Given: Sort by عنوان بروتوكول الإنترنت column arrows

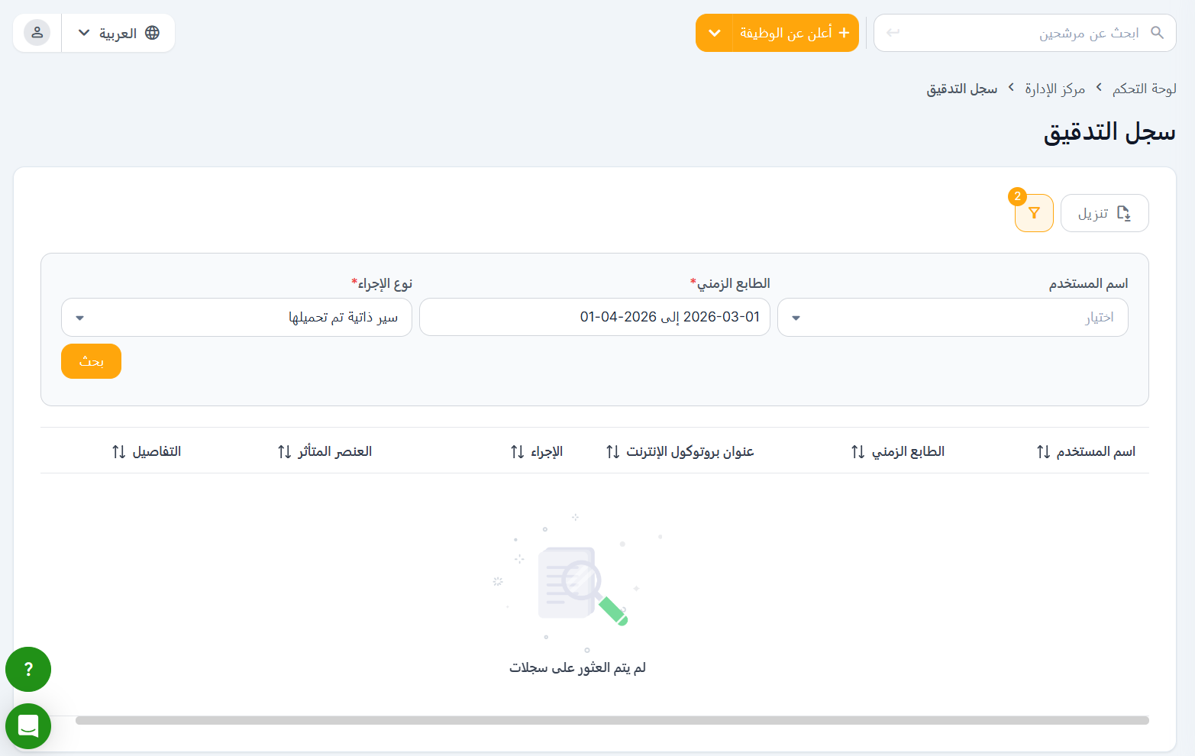Looking at the screenshot, I should pyautogui.click(x=612, y=452).
